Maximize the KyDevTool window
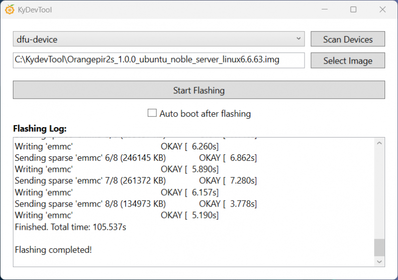 (353, 9)
